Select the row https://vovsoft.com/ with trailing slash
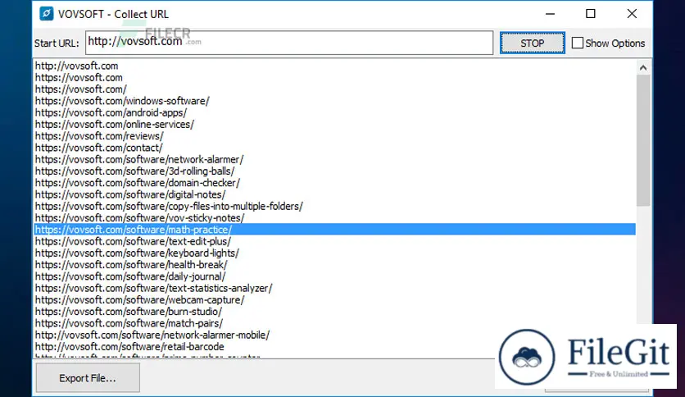This screenshot has width=685, height=397. click(x=335, y=89)
